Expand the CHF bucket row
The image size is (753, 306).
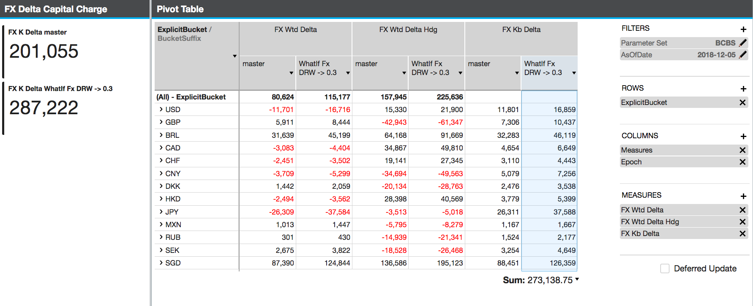161,160
